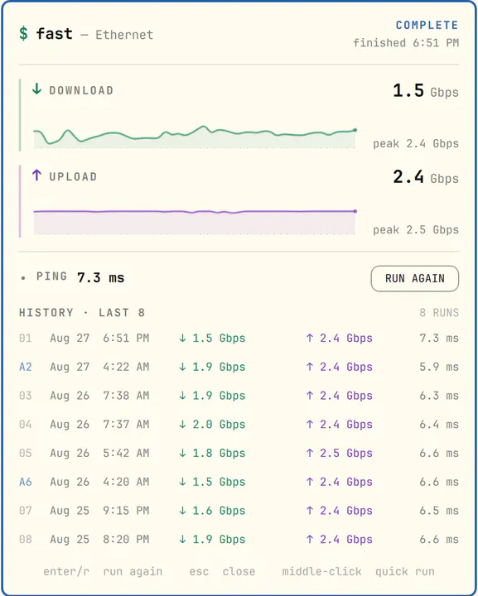Viewport: 478px width, 596px height.
Task: Click the 6.5 ms ping in row 07
Action: pos(439,511)
